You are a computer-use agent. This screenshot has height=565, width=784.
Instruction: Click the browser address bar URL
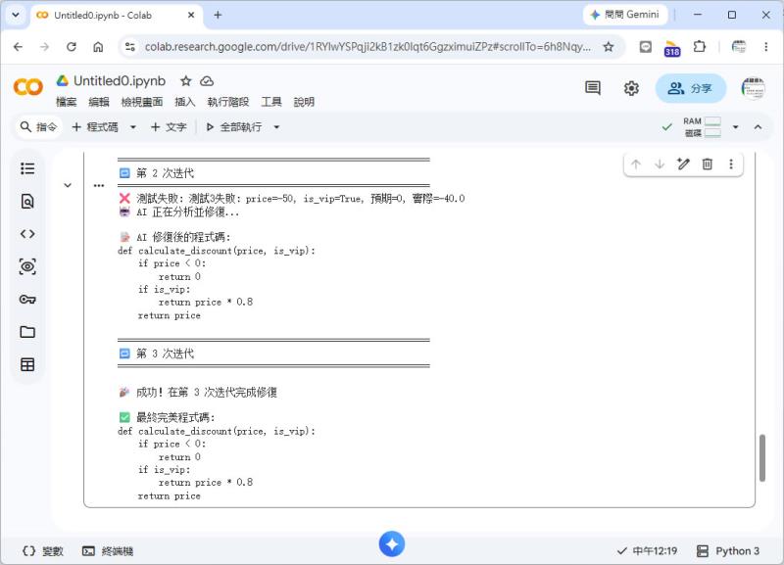367,47
